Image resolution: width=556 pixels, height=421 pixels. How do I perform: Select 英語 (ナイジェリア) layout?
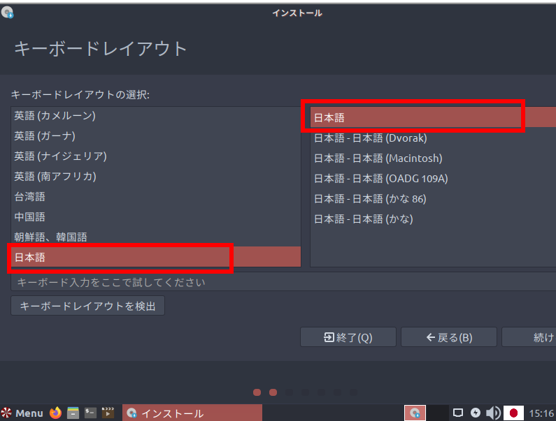156,156
